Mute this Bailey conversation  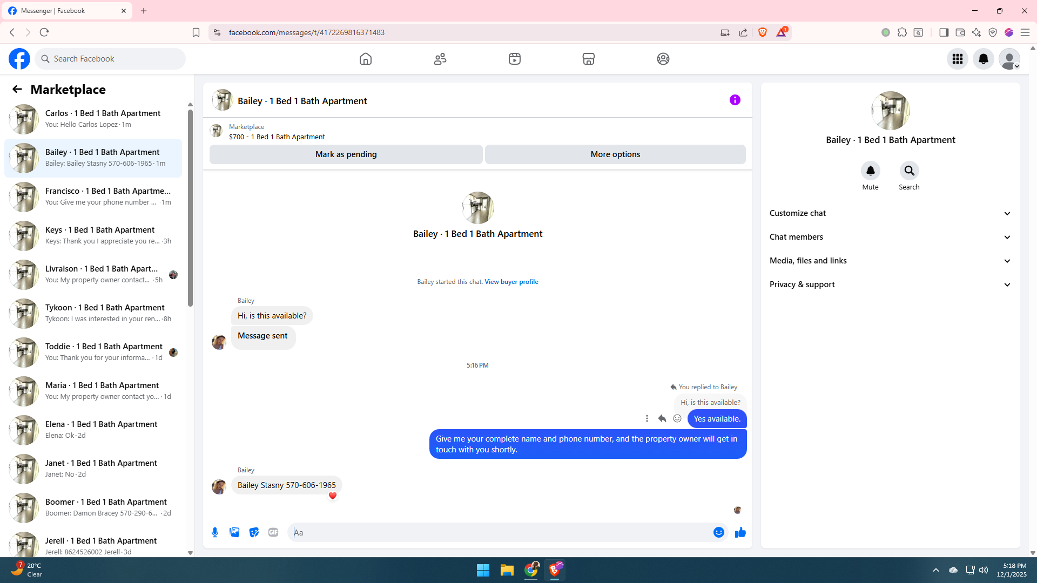pyautogui.click(x=870, y=171)
